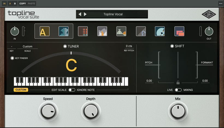Open the gray curve module icon
The width and height of the screenshot is (224, 128).
point(141,31)
